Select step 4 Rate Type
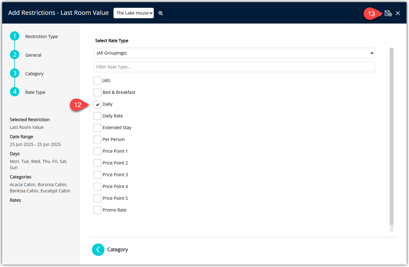This screenshot has width=409, height=267. point(15,92)
